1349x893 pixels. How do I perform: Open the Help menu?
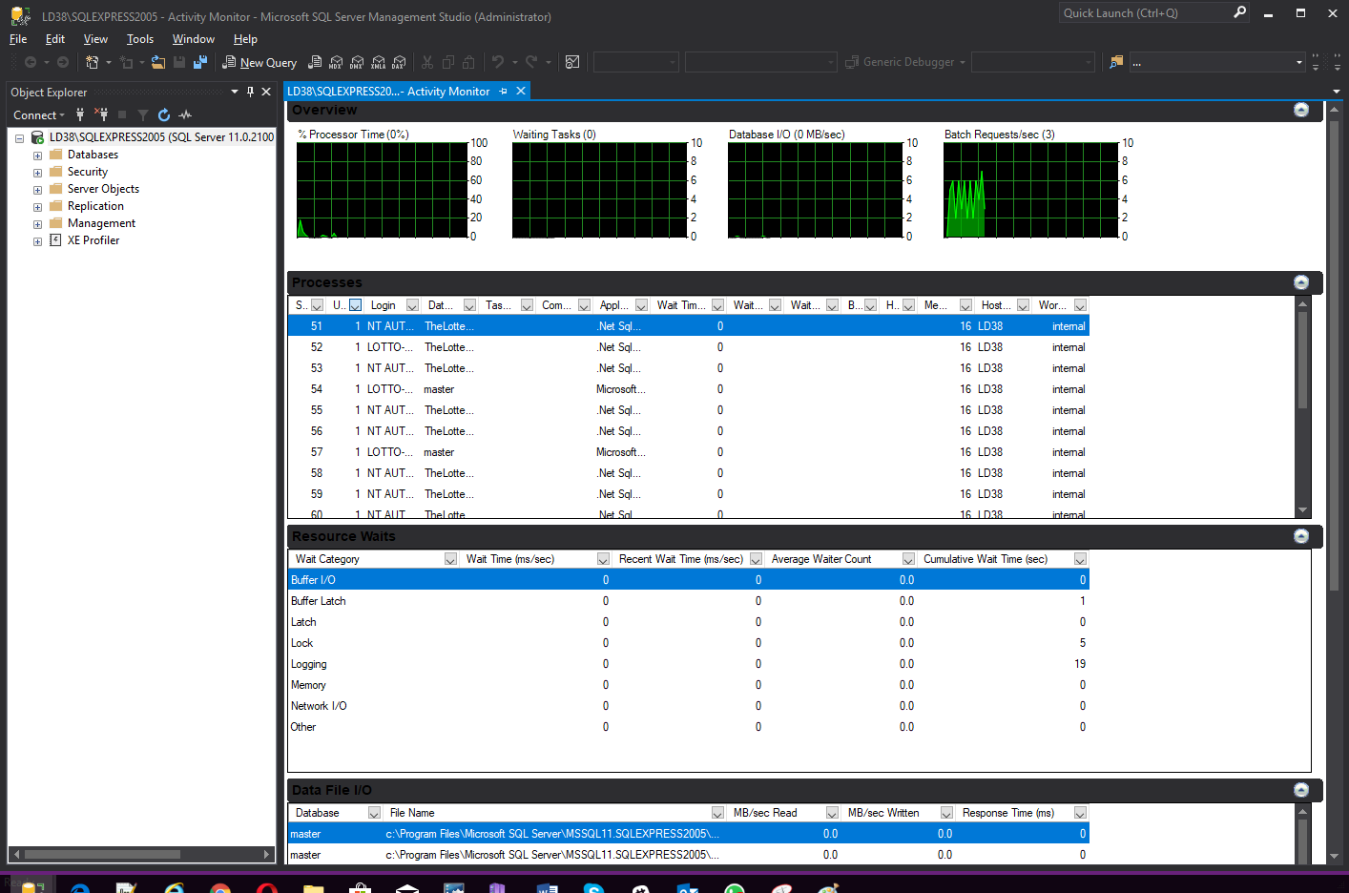click(x=245, y=39)
